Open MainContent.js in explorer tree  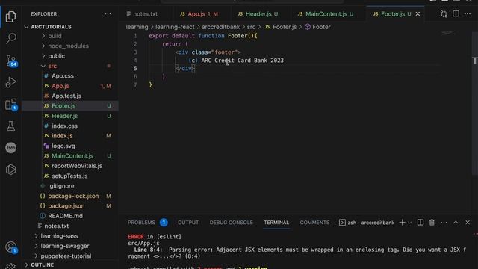coord(72,156)
